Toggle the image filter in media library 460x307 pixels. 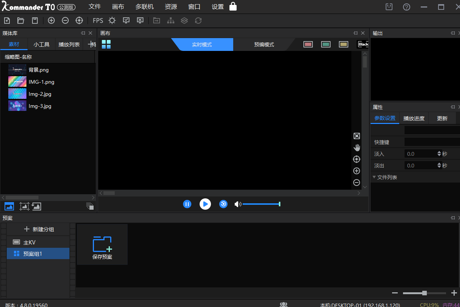[9, 206]
